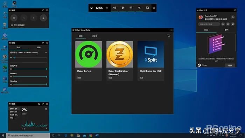Open notifications bell in Xbox Social

tap(233, 18)
